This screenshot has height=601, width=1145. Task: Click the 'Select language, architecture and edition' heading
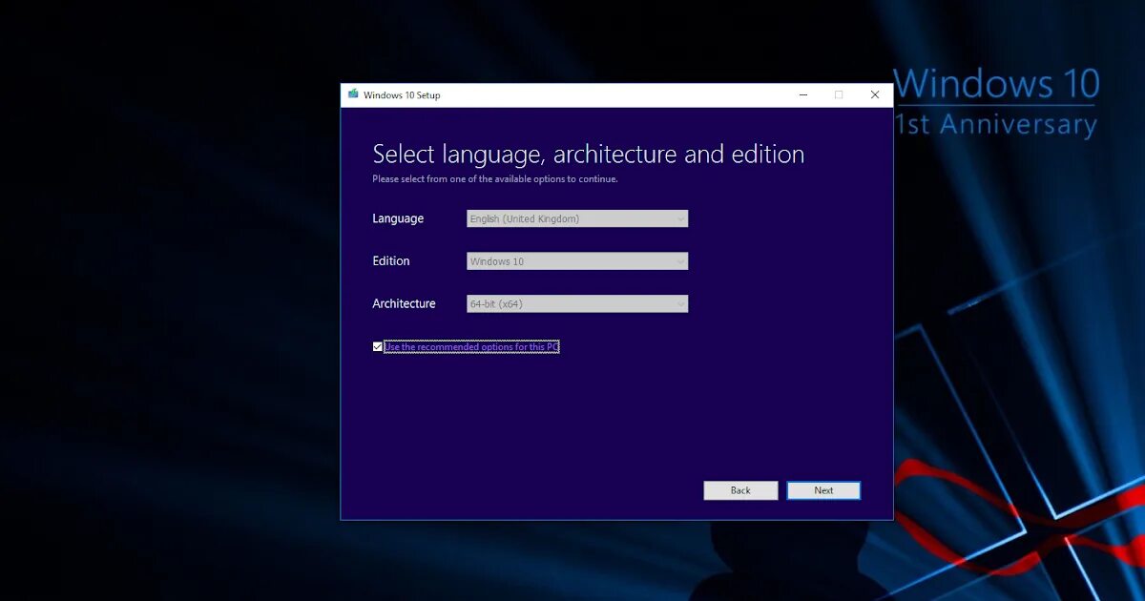click(588, 155)
